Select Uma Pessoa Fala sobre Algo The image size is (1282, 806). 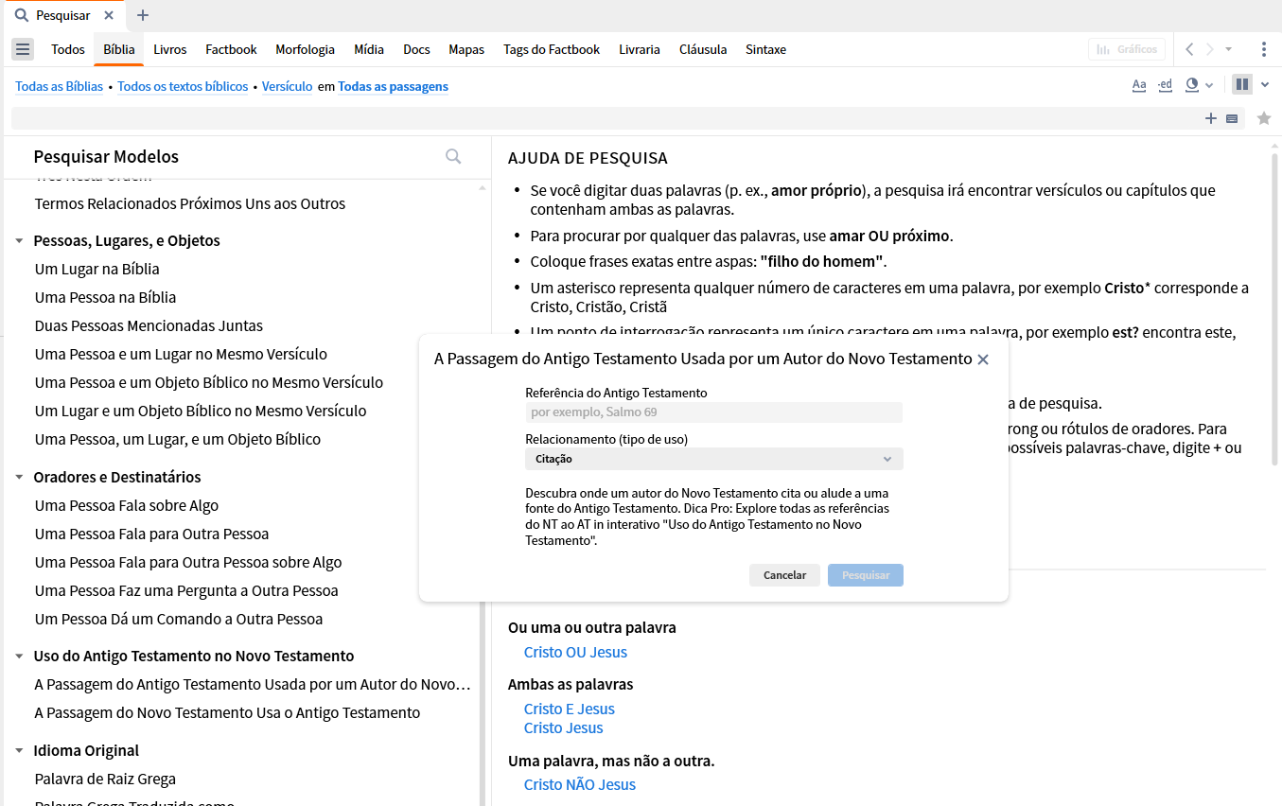[127, 505]
